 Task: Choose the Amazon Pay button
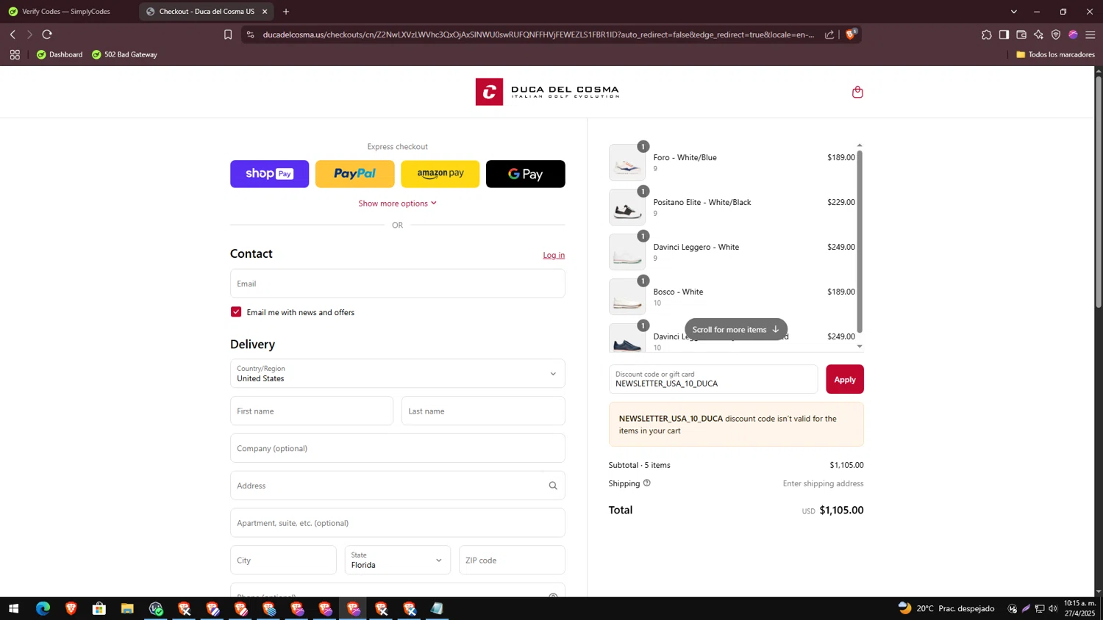440,174
